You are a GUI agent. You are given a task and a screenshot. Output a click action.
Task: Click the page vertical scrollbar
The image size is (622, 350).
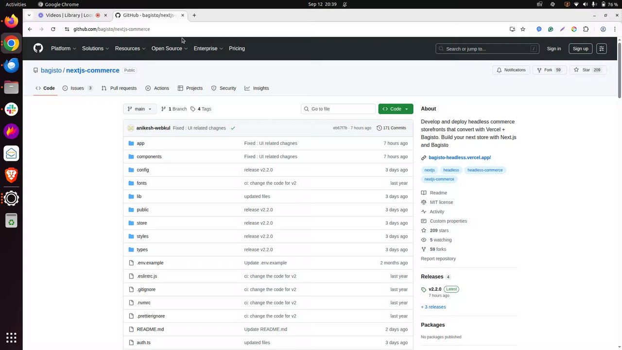[620, 70]
